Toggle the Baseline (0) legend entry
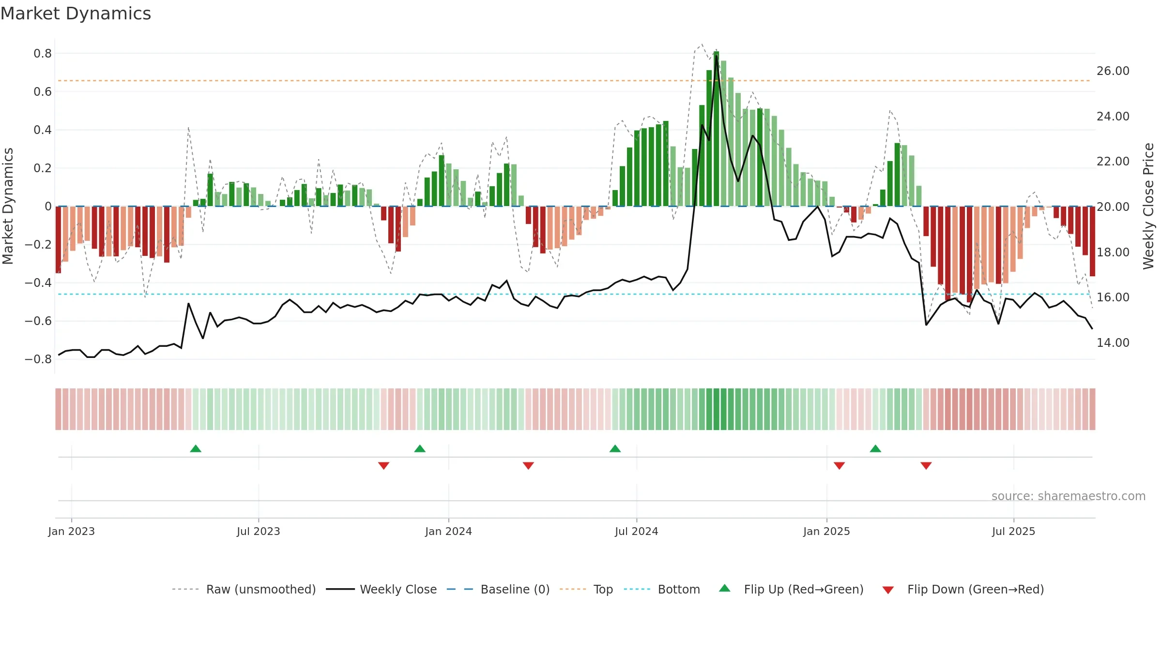1162x653 pixels. [x=498, y=589]
